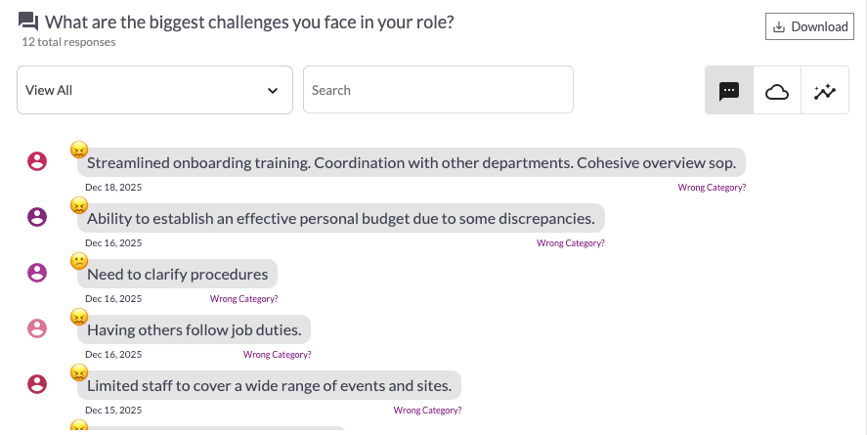Image resolution: width=867 pixels, height=435 pixels.
Task: Click the Search responses field
Action: [x=438, y=90]
